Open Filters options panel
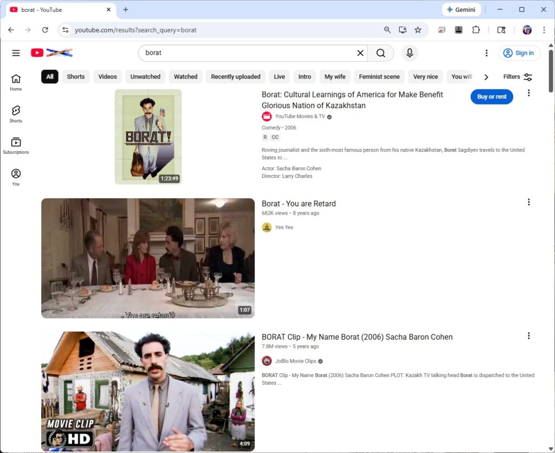Image resolution: width=555 pixels, height=453 pixels. [x=518, y=77]
